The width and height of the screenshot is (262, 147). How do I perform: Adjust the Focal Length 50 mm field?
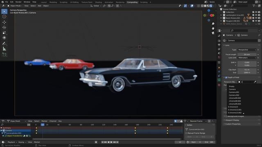click(x=247, y=54)
